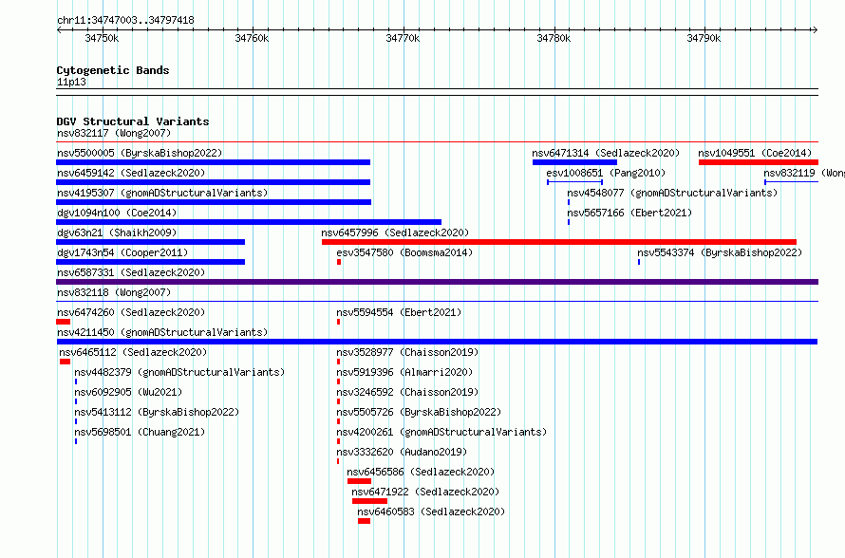Click the dgv1094n100 (Coe2014) label
Screen dimensions: 845x558
[117, 213]
